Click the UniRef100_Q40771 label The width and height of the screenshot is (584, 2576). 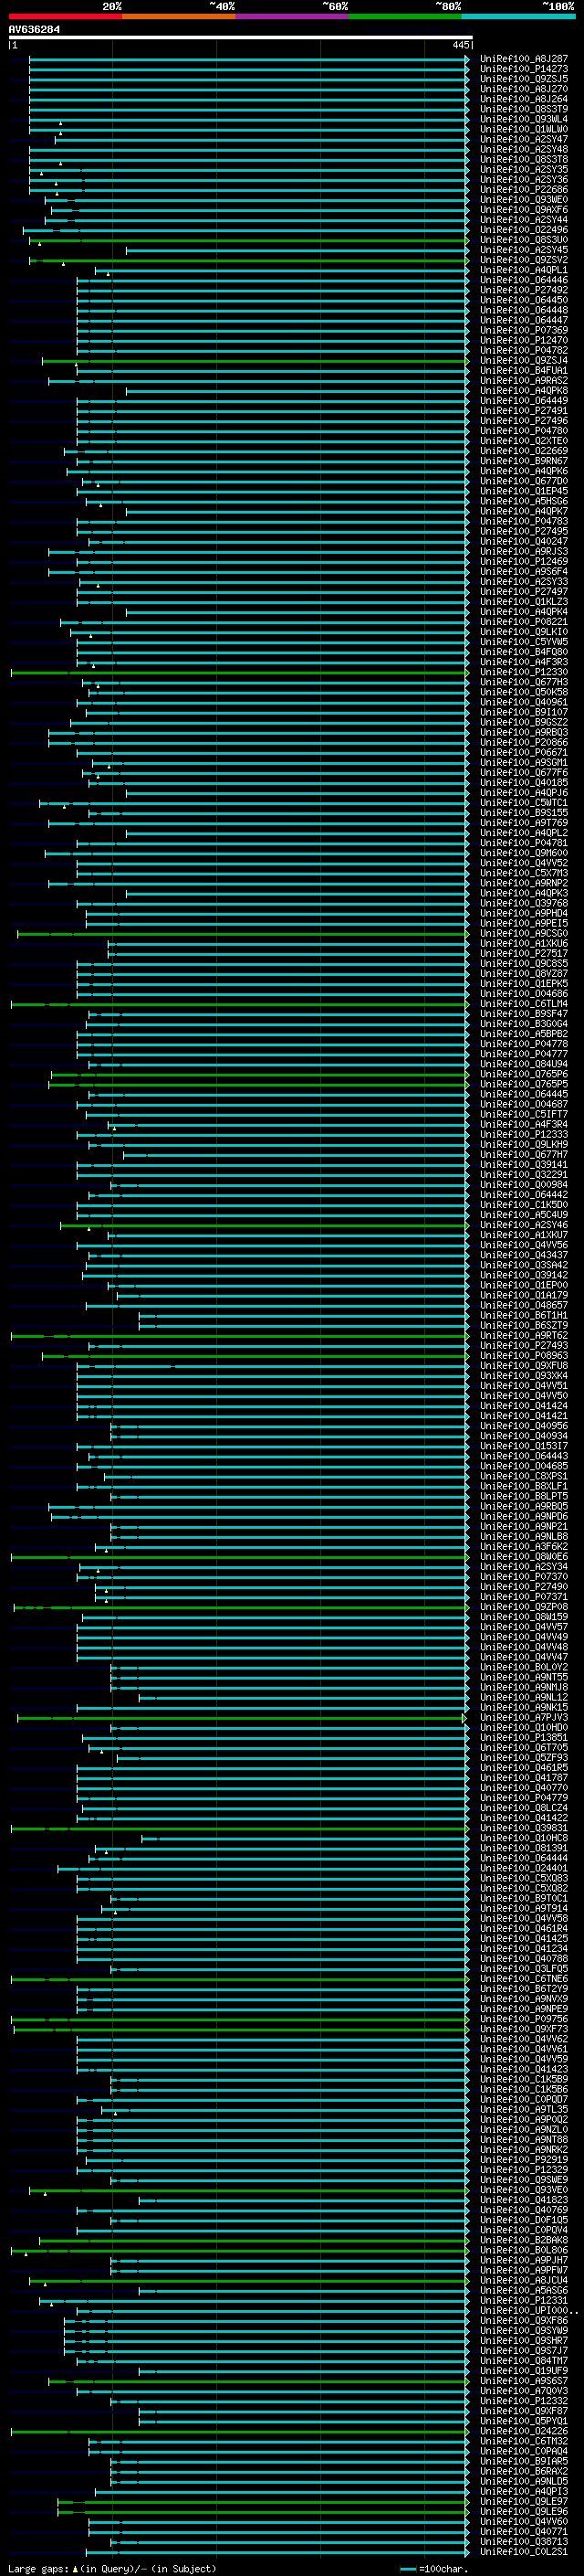[524, 2532]
